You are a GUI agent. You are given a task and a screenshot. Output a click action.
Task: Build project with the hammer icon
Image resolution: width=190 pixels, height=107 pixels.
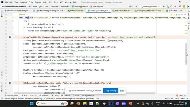point(136,7)
